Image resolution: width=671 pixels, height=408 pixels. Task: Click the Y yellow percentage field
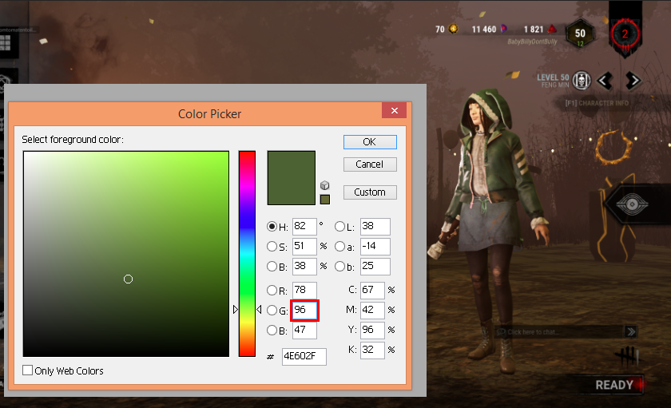pyautogui.click(x=372, y=331)
